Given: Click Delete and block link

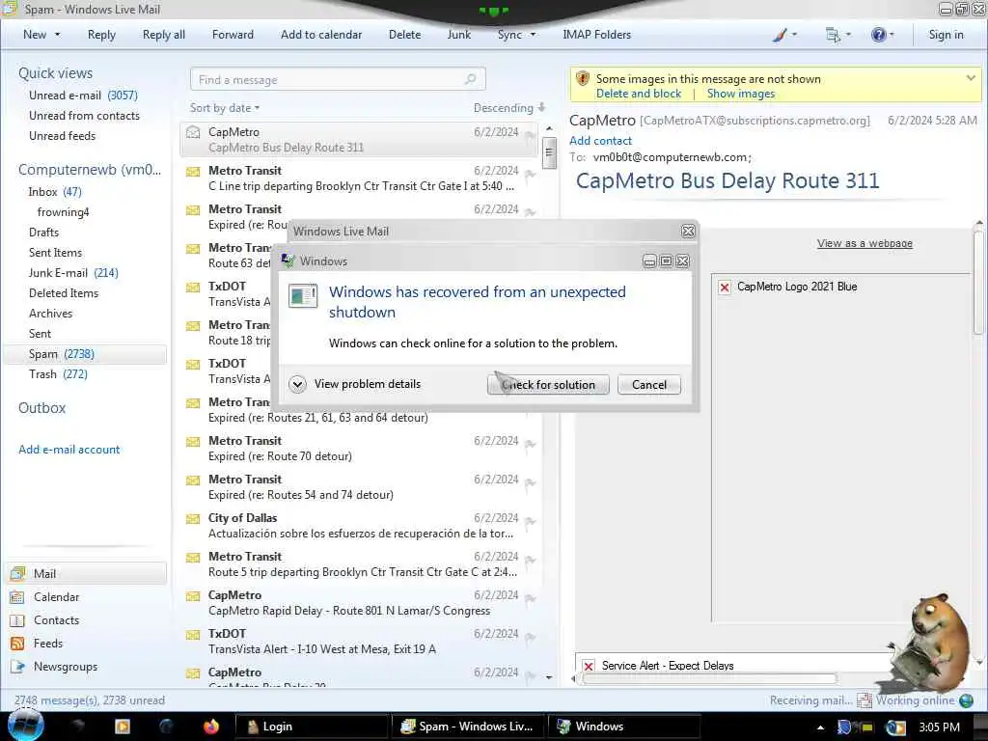Looking at the screenshot, I should click(639, 94).
